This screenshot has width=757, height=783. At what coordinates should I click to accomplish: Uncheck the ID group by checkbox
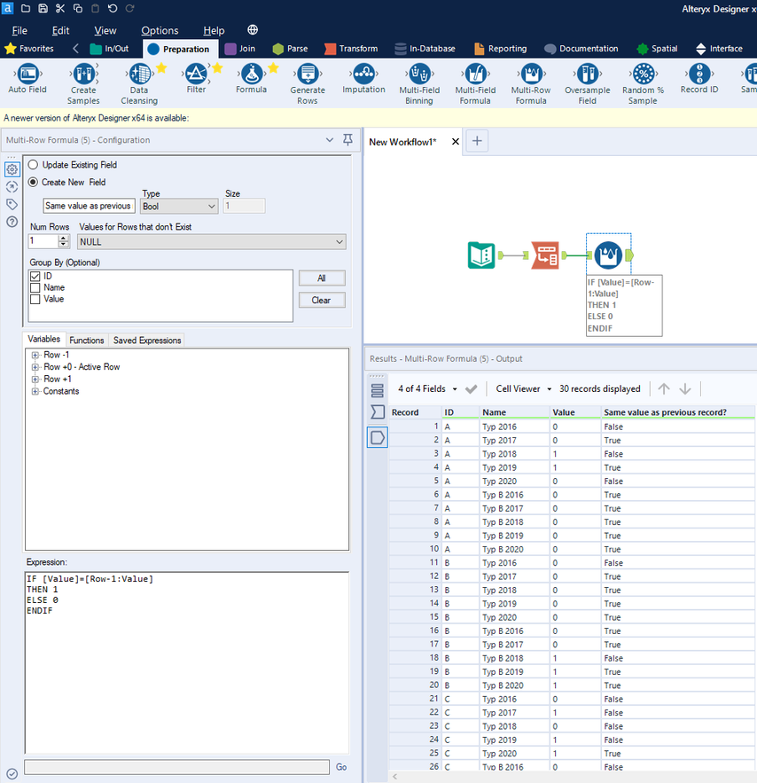pyautogui.click(x=35, y=277)
